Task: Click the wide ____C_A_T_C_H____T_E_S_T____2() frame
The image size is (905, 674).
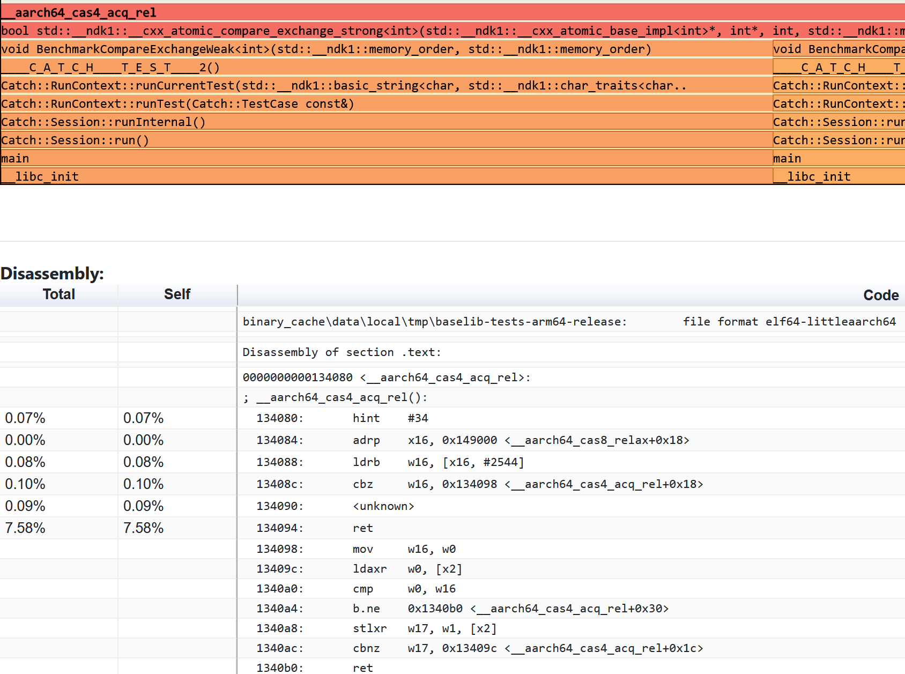Action: click(386, 68)
